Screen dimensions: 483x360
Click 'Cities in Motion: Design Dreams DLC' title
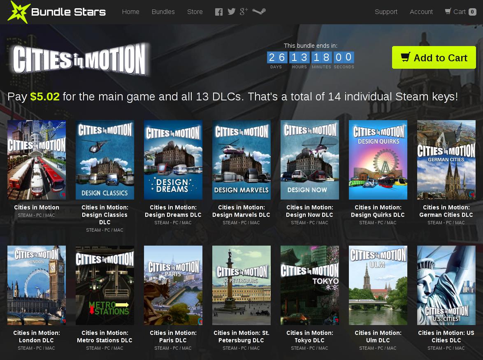173,211
